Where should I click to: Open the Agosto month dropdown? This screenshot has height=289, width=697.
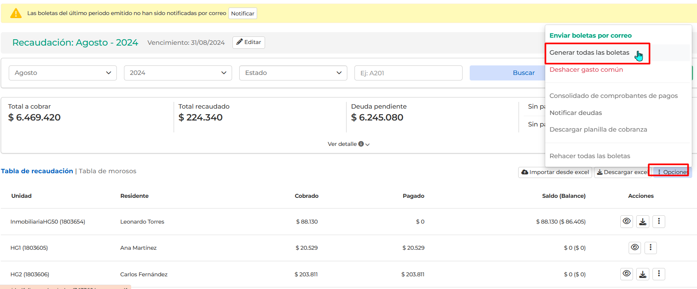click(63, 73)
